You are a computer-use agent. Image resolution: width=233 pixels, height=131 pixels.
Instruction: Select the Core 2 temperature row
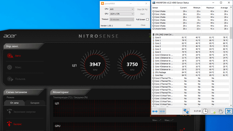pos(190,43)
